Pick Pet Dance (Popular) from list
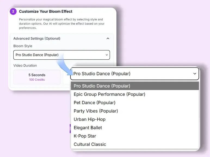Screen dimensions: 210x157 click(x=135, y=103)
